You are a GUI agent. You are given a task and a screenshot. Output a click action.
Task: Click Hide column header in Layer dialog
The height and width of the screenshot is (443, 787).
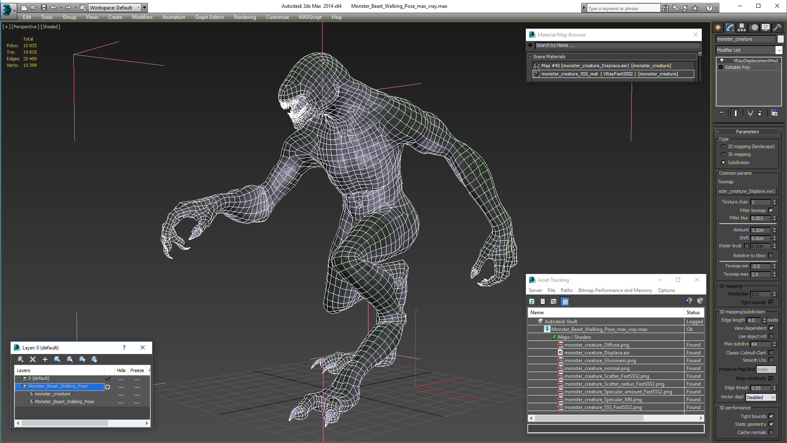121,370
